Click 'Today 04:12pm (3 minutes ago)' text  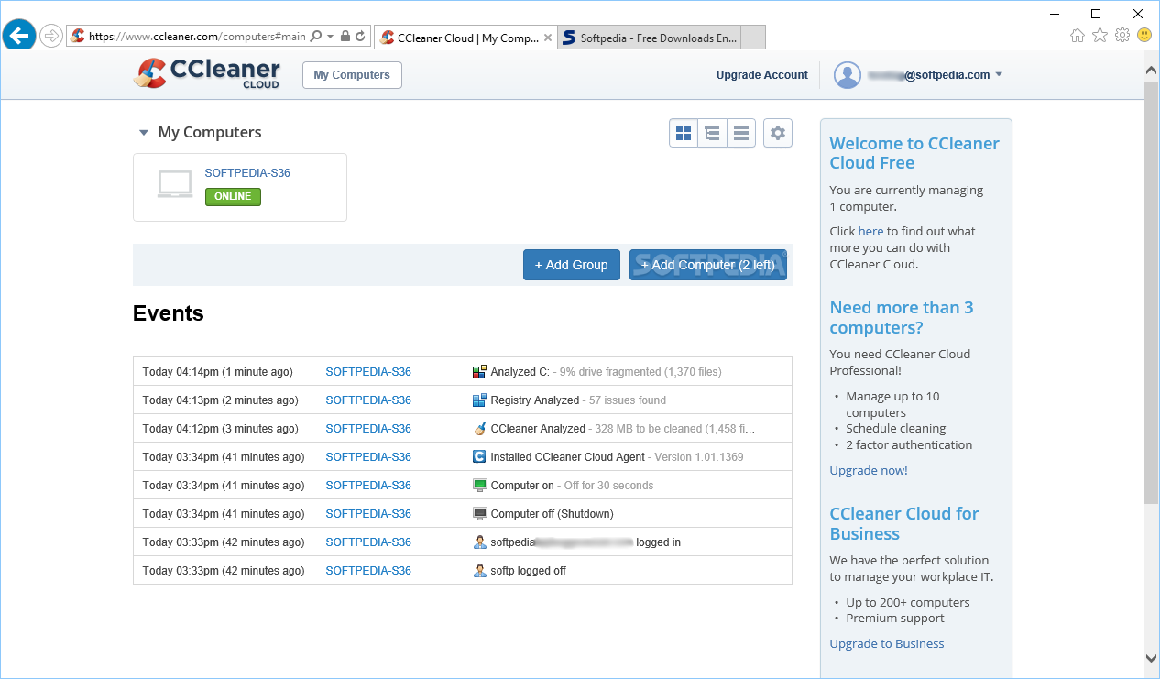[221, 429]
